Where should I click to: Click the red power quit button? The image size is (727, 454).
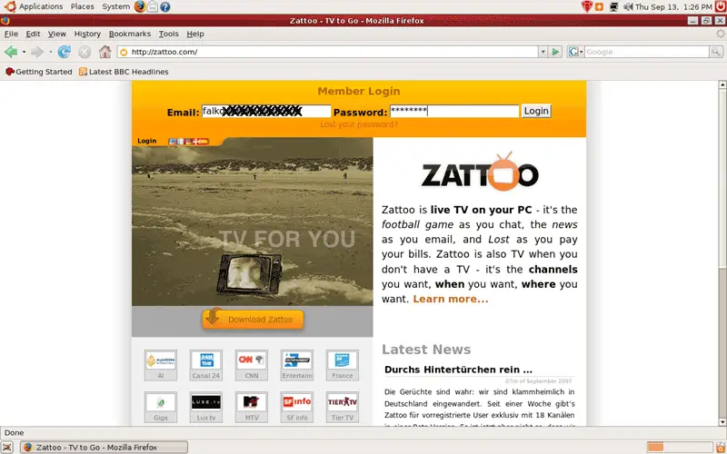(x=720, y=6)
